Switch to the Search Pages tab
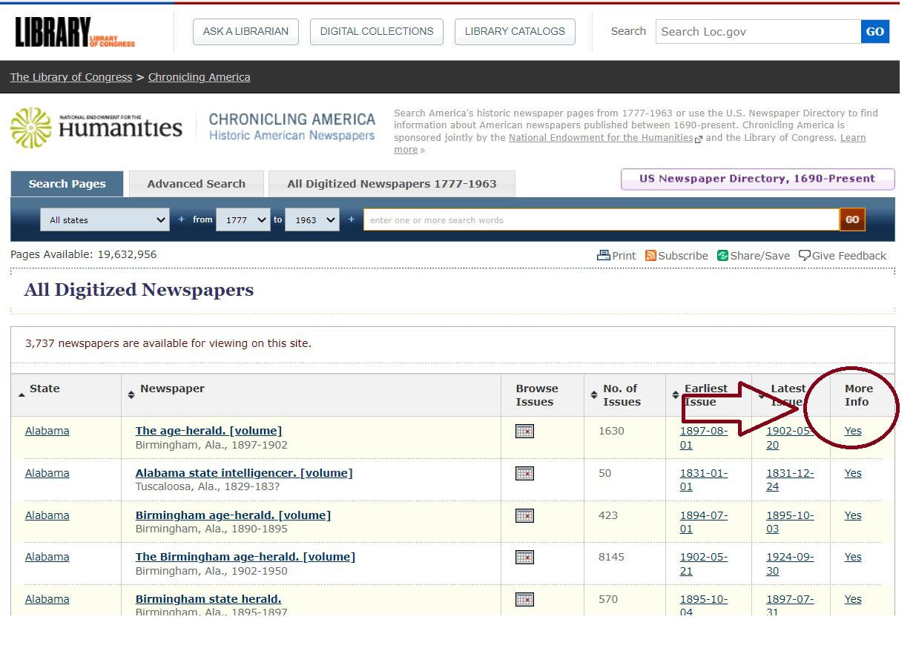The image size is (916, 651). point(67,184)
